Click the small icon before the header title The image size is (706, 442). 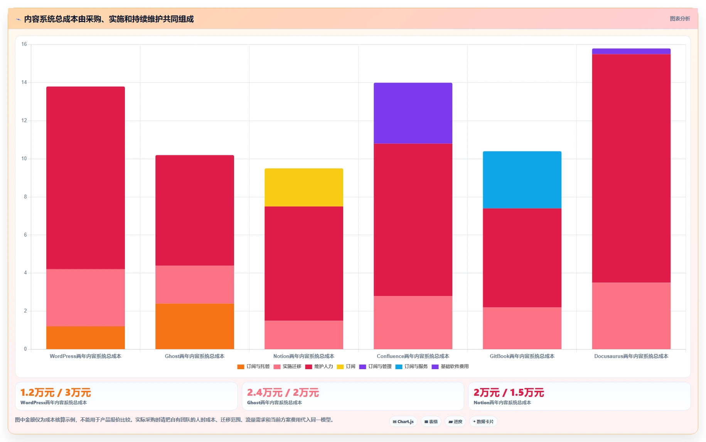tap(18, 19)
